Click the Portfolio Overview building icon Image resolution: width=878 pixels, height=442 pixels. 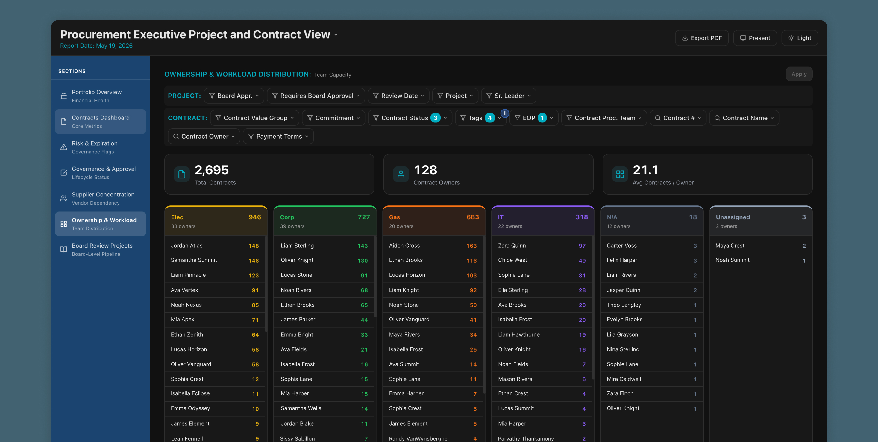pyautogui.click(x=64, y=96)
